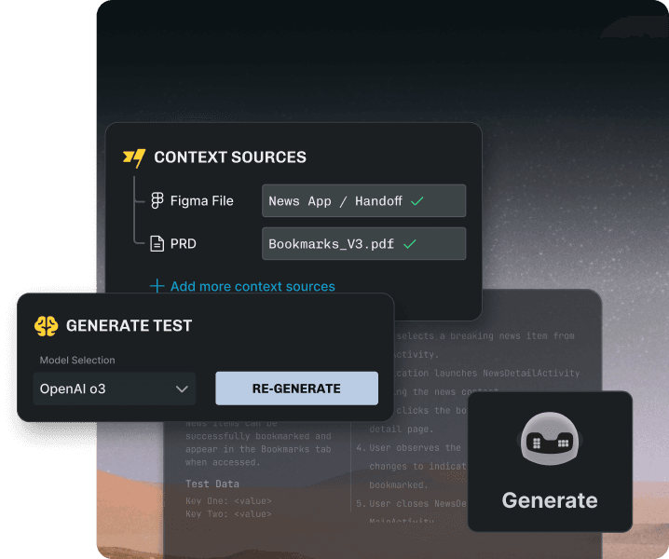Select the PRD tree row label
The height and width of the screenshot is (559, 669).
(x=183, y=244)
